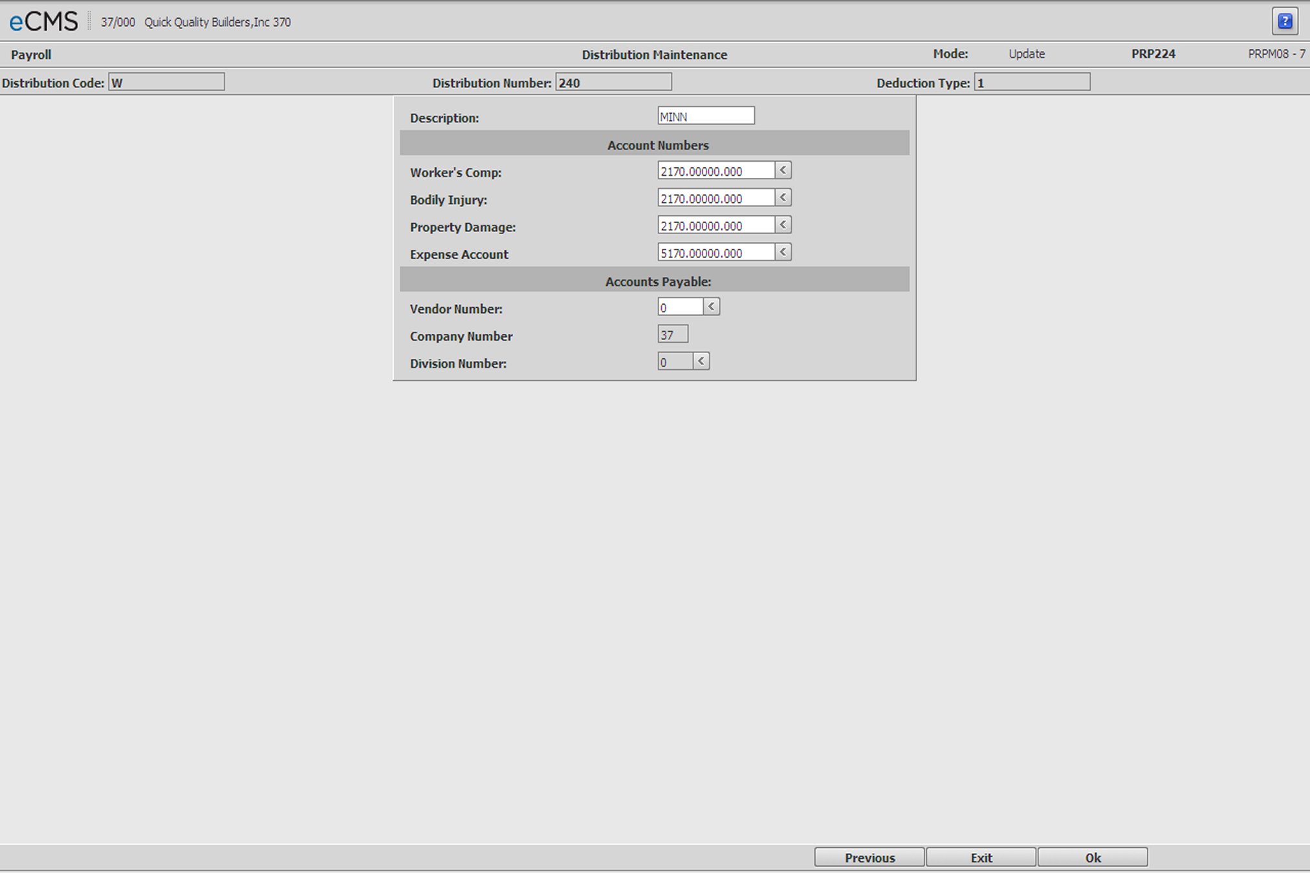
Task: Click the Payroll module label
Action: (31, 55)
